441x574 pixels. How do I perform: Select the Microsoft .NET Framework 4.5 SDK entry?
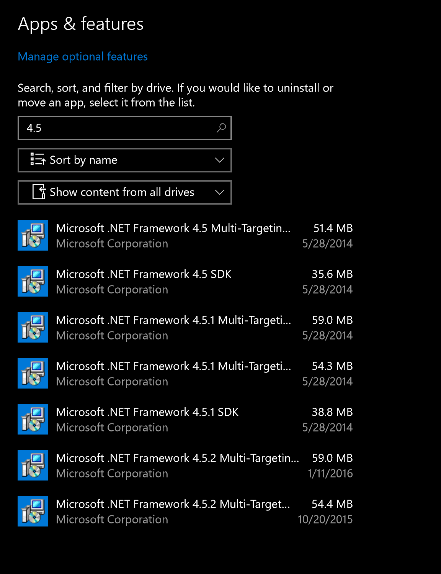(x=185, y=281)
